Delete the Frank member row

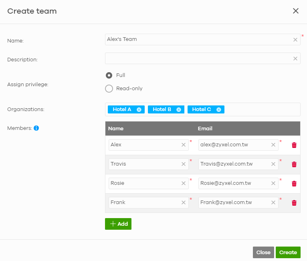click(294, 202)
